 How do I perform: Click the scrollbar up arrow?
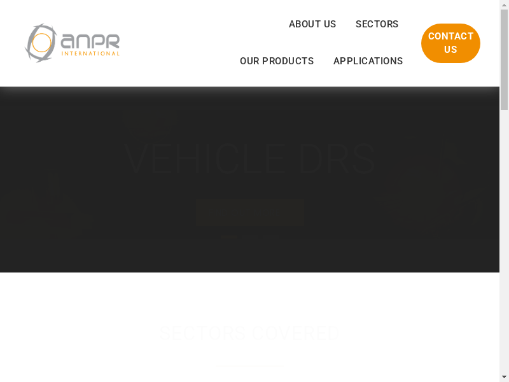[504, 4]
